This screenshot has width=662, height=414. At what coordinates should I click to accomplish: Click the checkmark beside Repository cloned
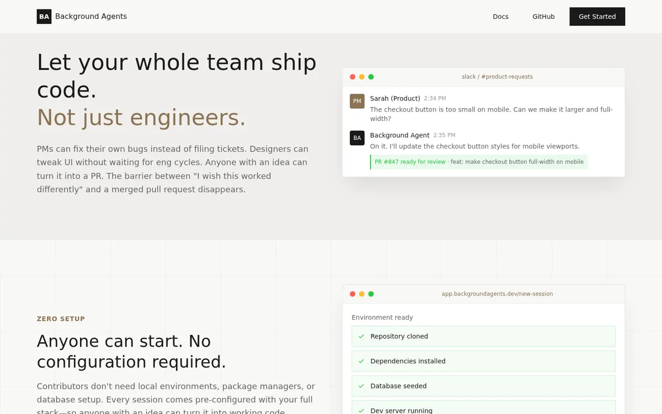361,336
